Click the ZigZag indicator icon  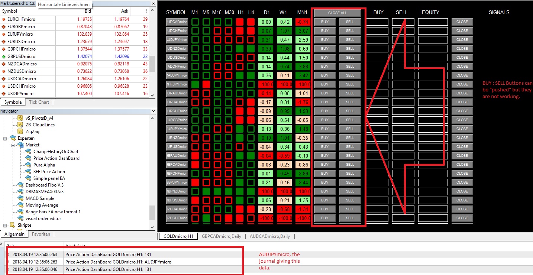click(x=20, y=132)
